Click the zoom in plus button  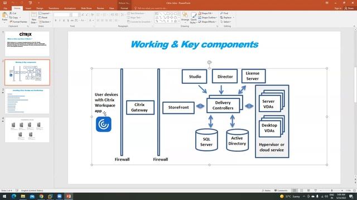[x=342, y=191]
